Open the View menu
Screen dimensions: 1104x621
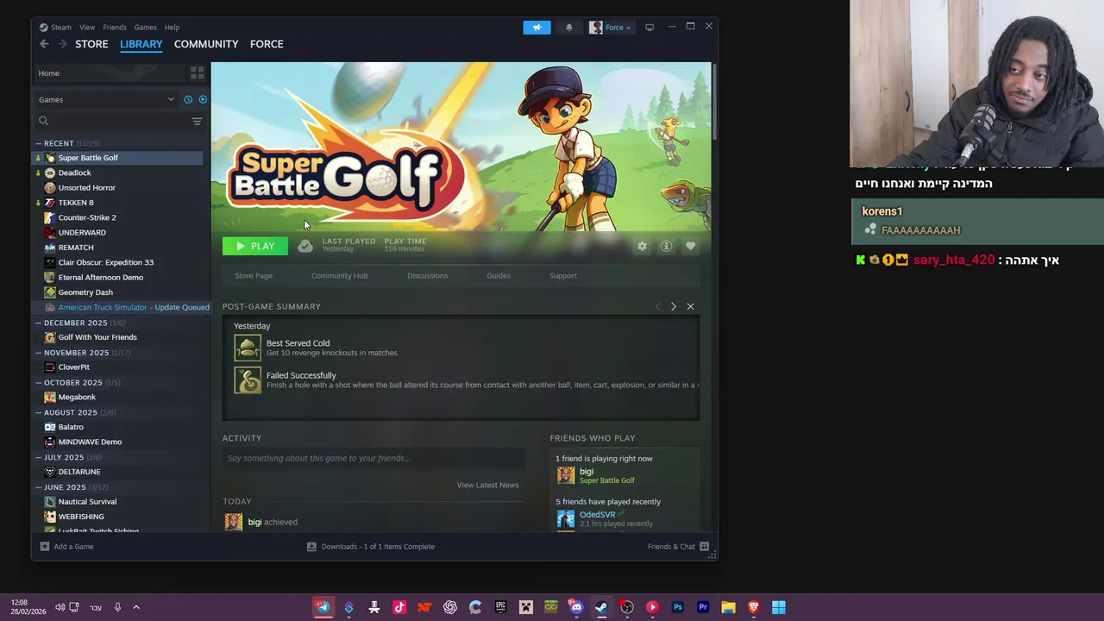click(87, 27)
